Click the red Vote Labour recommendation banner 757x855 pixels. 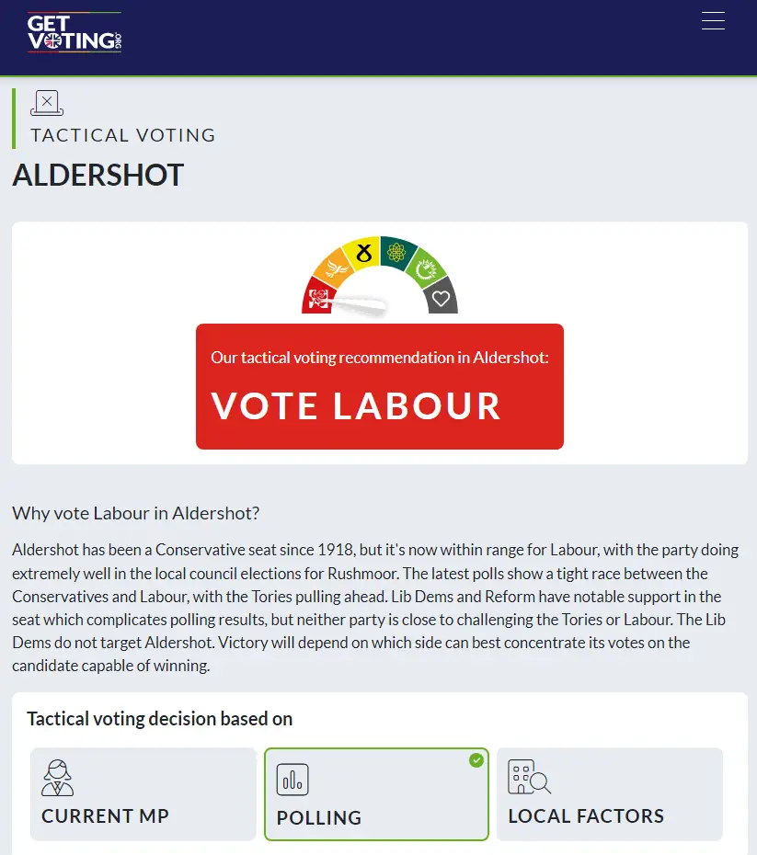coord(379,386)
